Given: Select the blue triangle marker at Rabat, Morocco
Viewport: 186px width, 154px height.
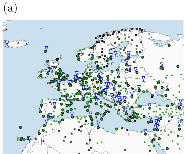Looking at the screenshot, I should 46,121.
